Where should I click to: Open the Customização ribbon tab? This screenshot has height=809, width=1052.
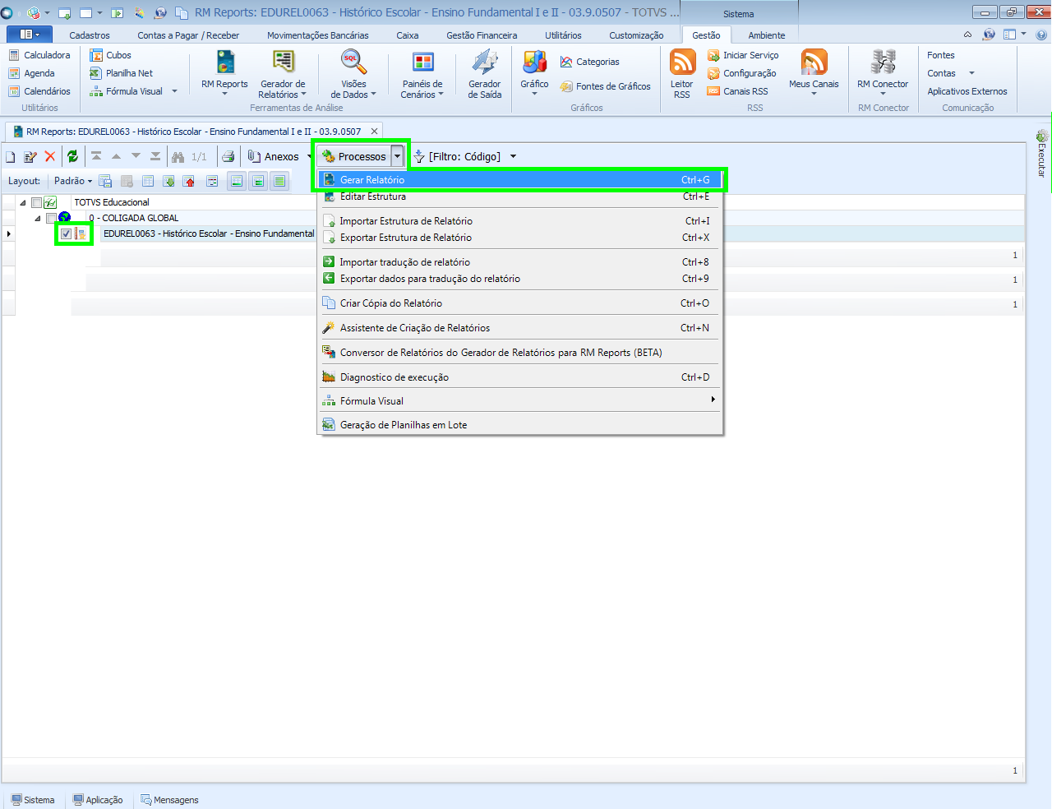point(636,35)
